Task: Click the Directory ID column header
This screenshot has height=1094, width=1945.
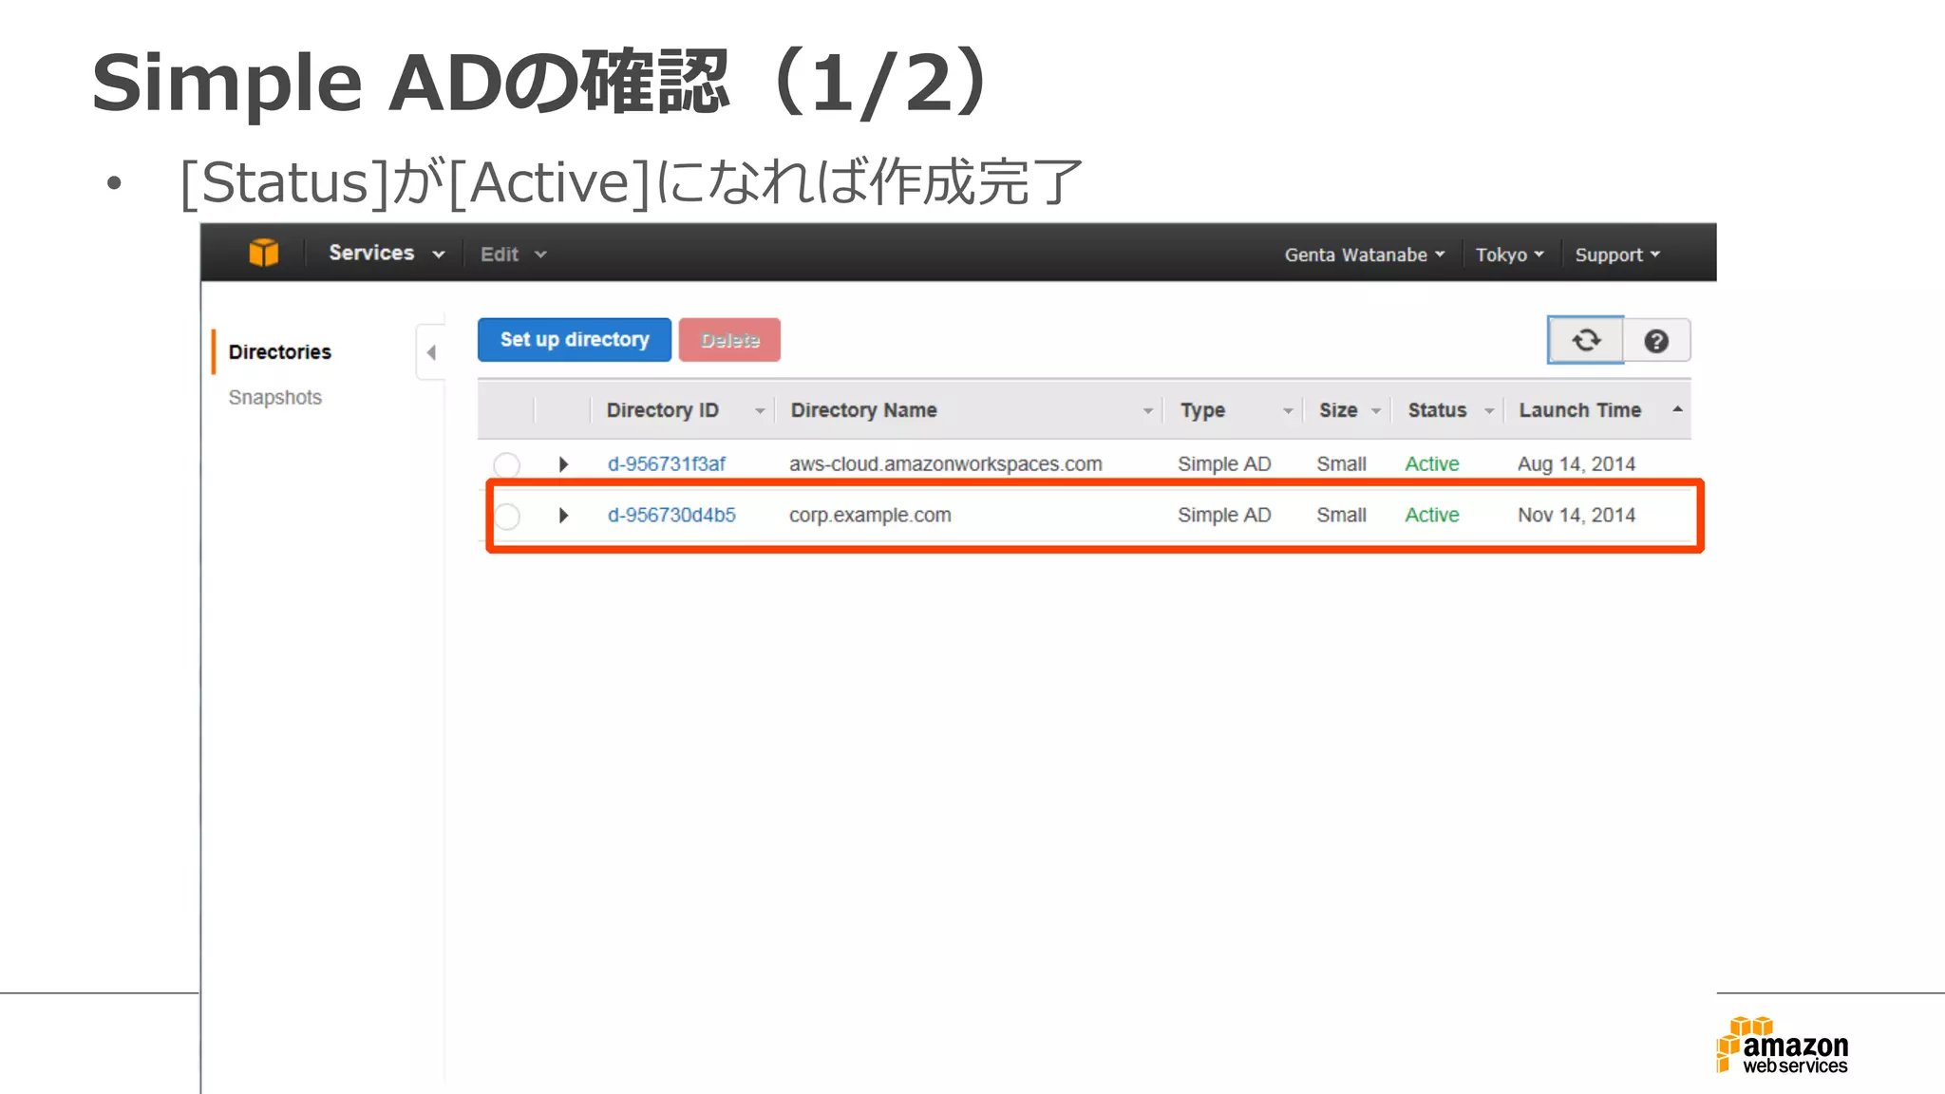Action: coord(662,410)
